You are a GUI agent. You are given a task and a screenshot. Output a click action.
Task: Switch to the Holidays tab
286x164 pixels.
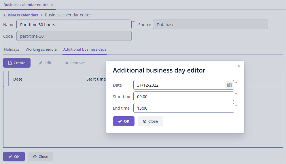coord(12,49)
